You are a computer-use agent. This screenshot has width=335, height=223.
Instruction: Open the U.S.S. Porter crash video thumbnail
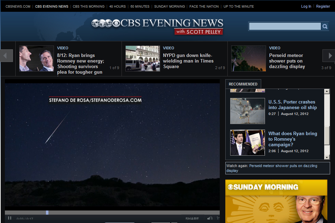pos(247,111)
